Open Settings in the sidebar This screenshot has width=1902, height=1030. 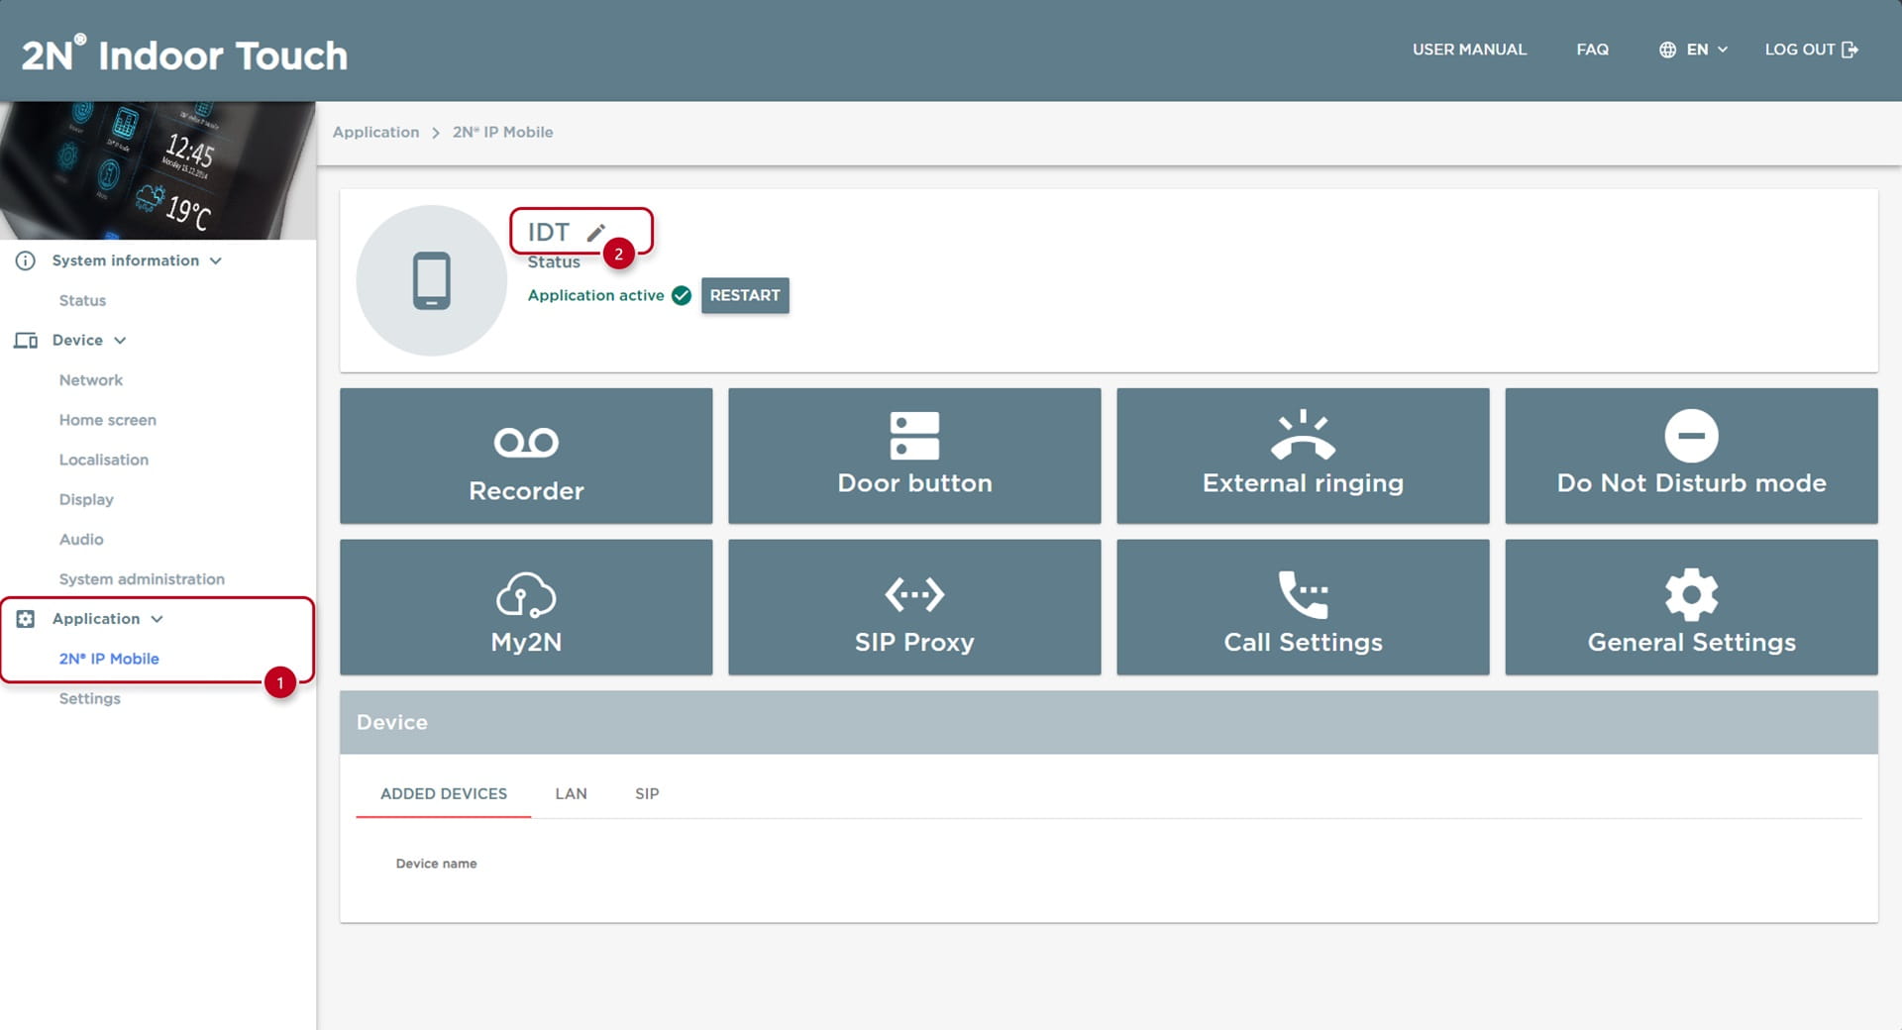coord(90,698)
